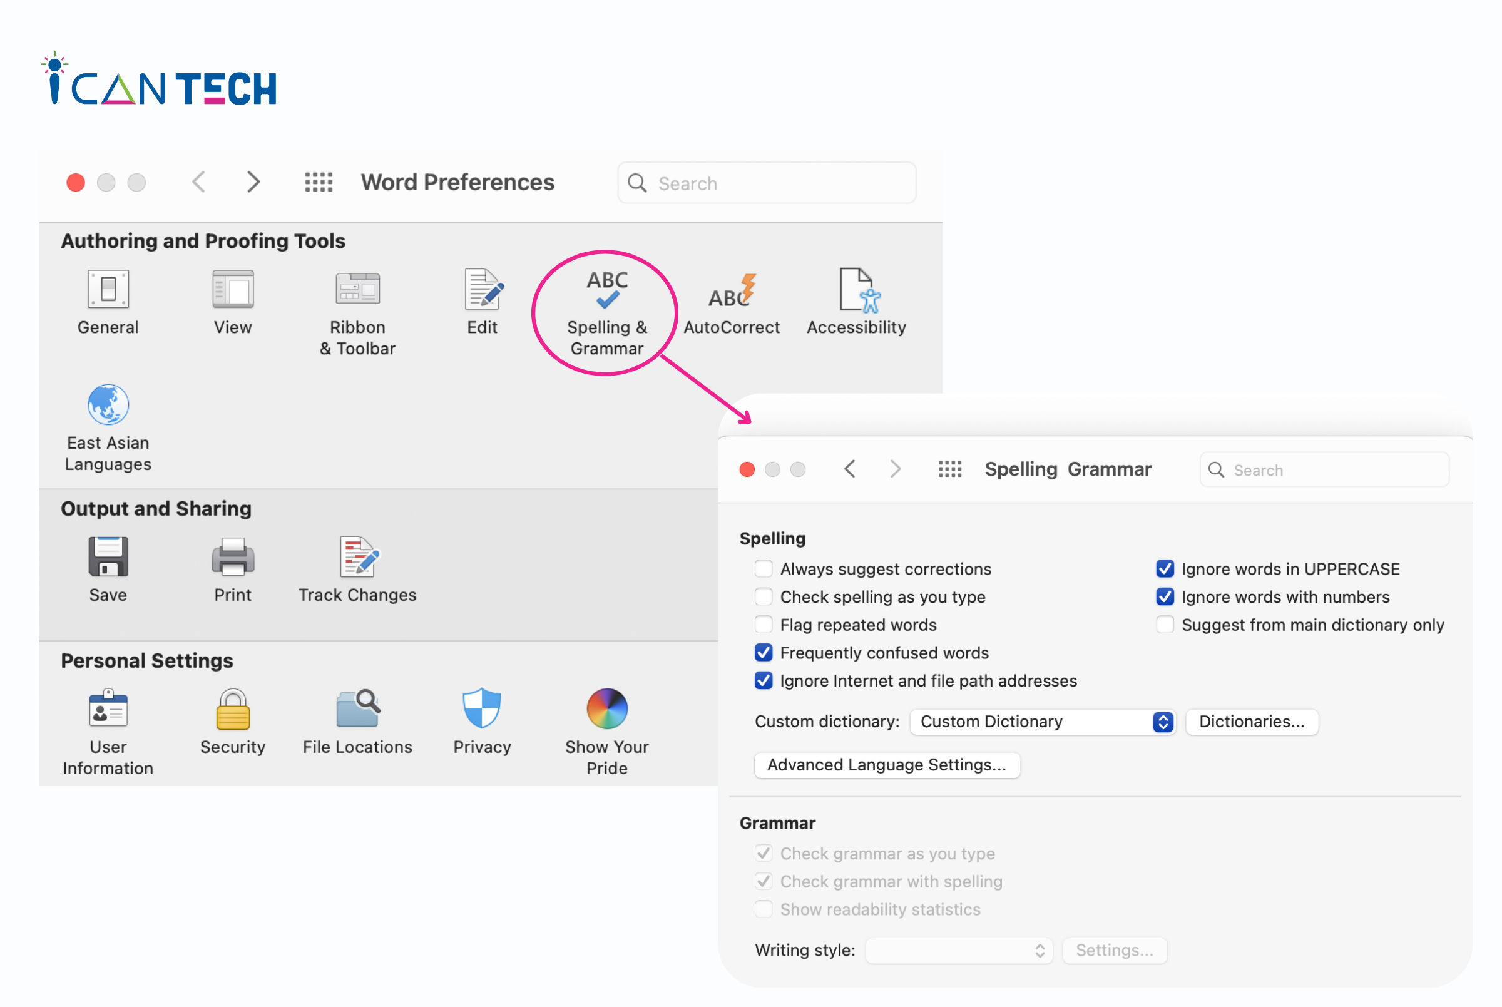Image resolution: width=1502 pixels, height=1007 pixels.
Task: Go forward in Word Preferences window
Action: (x=253, y=182)
